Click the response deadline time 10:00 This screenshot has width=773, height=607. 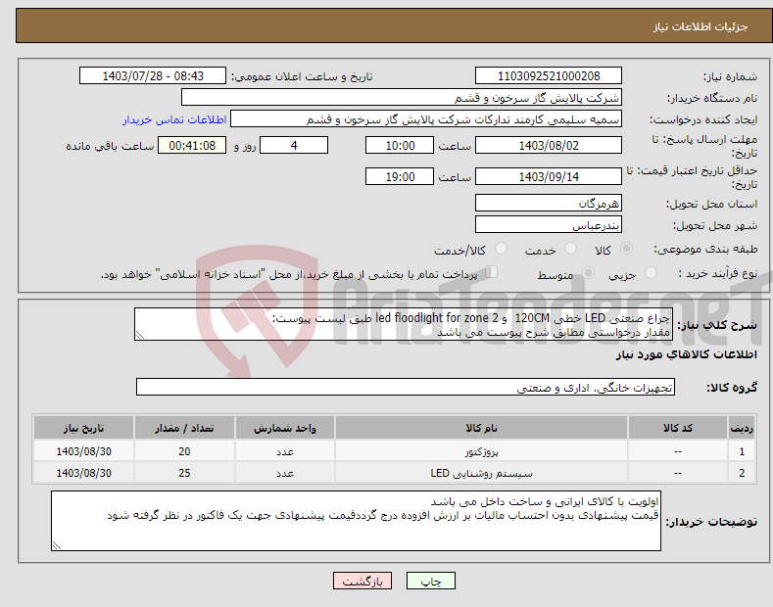pos(400,145)
